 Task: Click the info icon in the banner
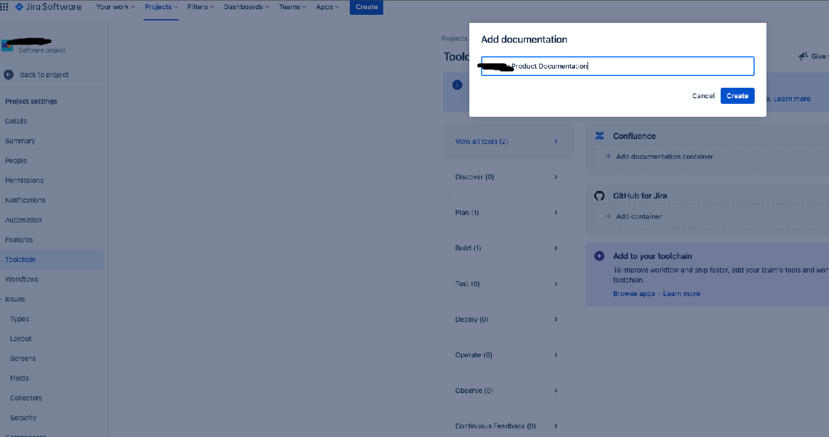coord(457,85)
